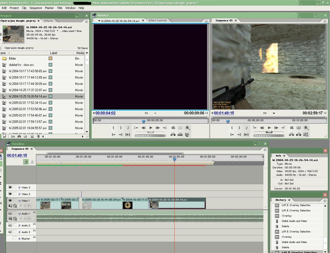Click Set Unnumbered Marker icon in Timeline
Screen dimensions: 330x253
pos(32,162)
